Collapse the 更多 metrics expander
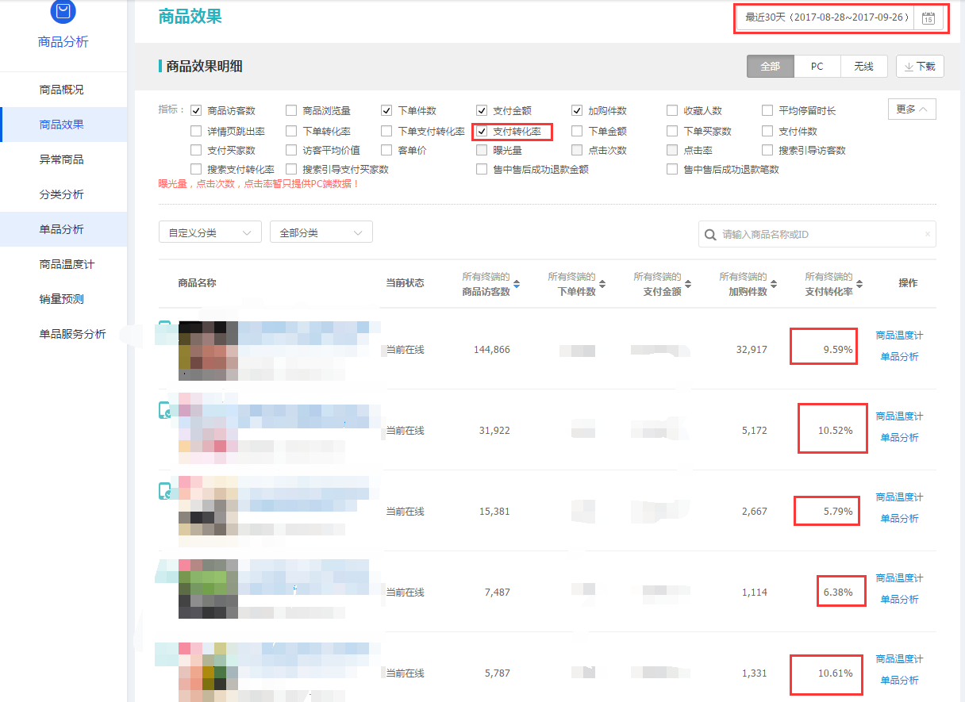This screenshot has height=702, width=965. [x=912, y=109]
